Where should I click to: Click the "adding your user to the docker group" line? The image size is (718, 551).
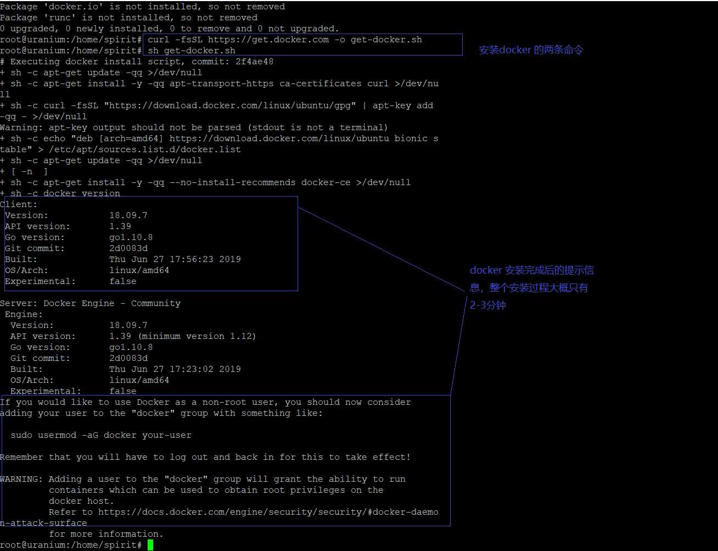point(161,413)
